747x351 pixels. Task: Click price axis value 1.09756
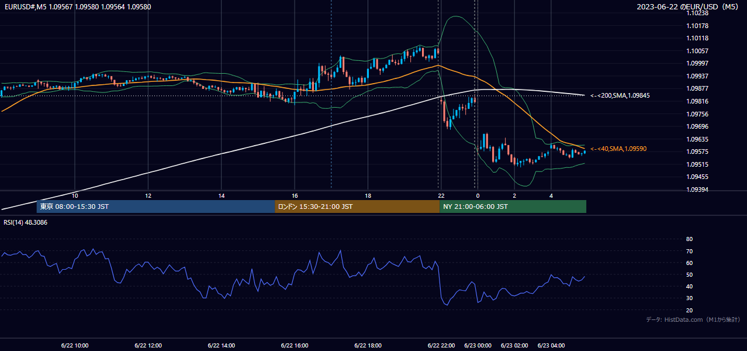point(697,114)
